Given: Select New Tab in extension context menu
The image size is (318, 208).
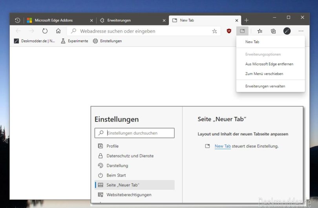Looking at the screenshot, I should (x=270, y=42).
